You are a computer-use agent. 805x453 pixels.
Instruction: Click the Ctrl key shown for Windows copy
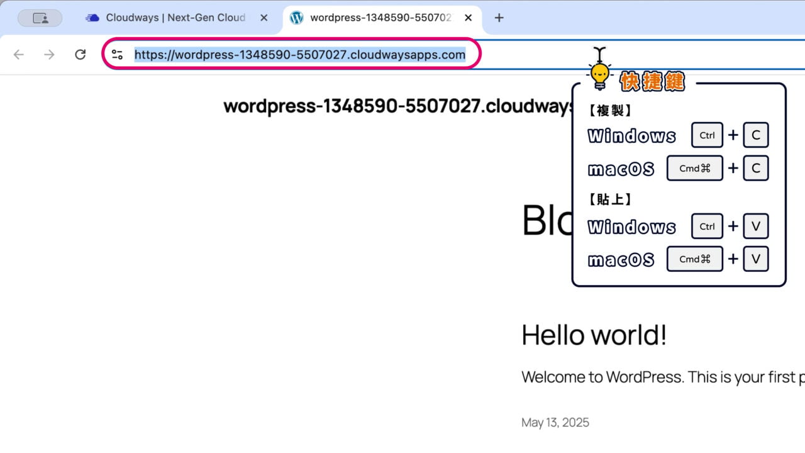[x=707, y=135]
